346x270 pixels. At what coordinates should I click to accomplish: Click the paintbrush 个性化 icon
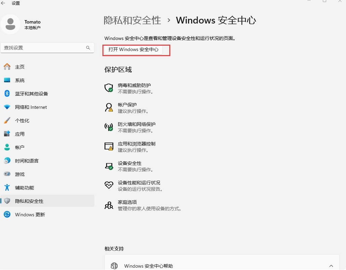(x=7, y=121)
